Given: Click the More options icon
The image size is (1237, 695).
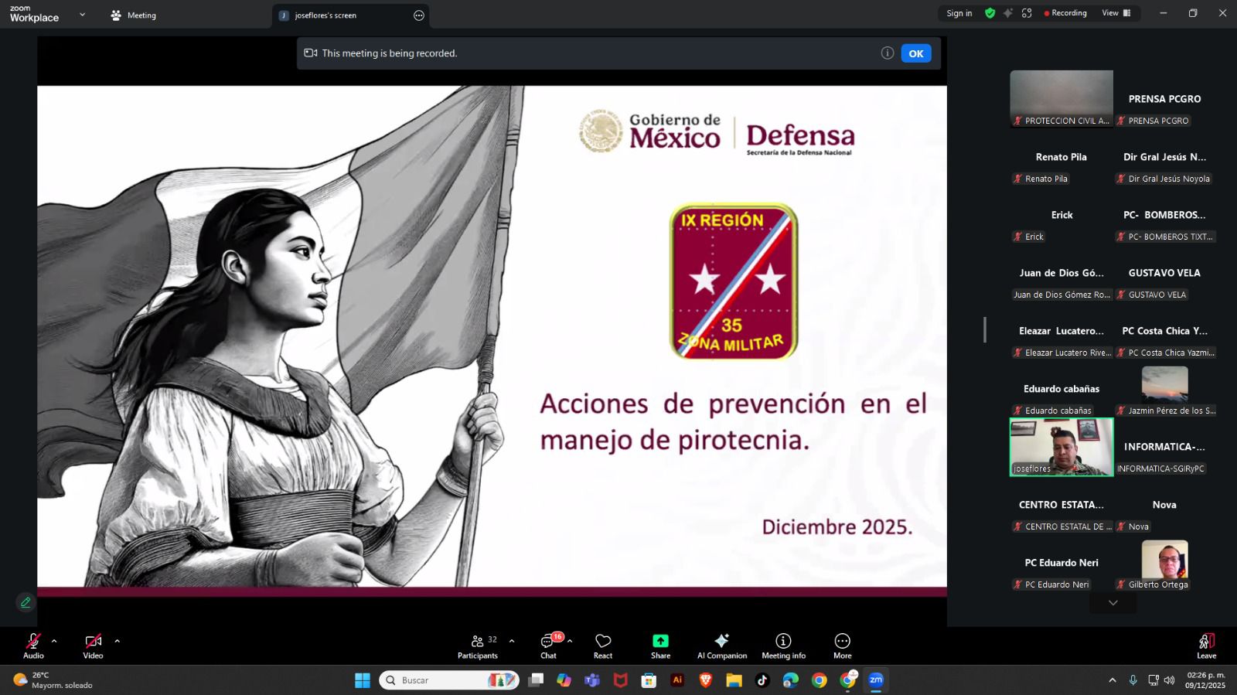Looking at the screenshot, I should tap(842, 645).
